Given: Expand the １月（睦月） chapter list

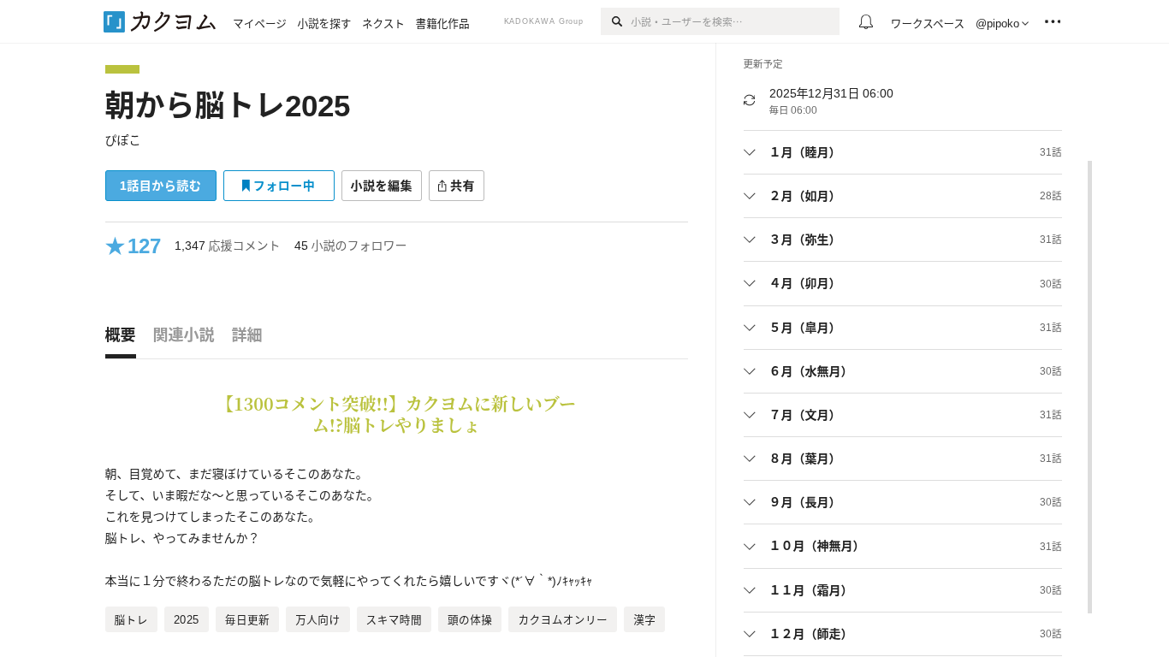Looking at the screenshot, I should pyautogui.click(x=750, y=152).
